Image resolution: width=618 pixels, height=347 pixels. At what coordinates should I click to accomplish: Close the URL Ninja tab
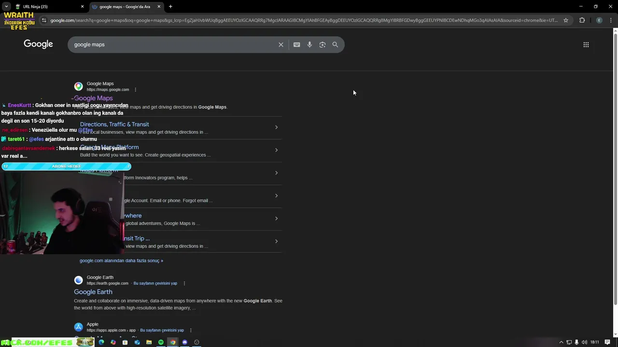(x=82, y=7)
